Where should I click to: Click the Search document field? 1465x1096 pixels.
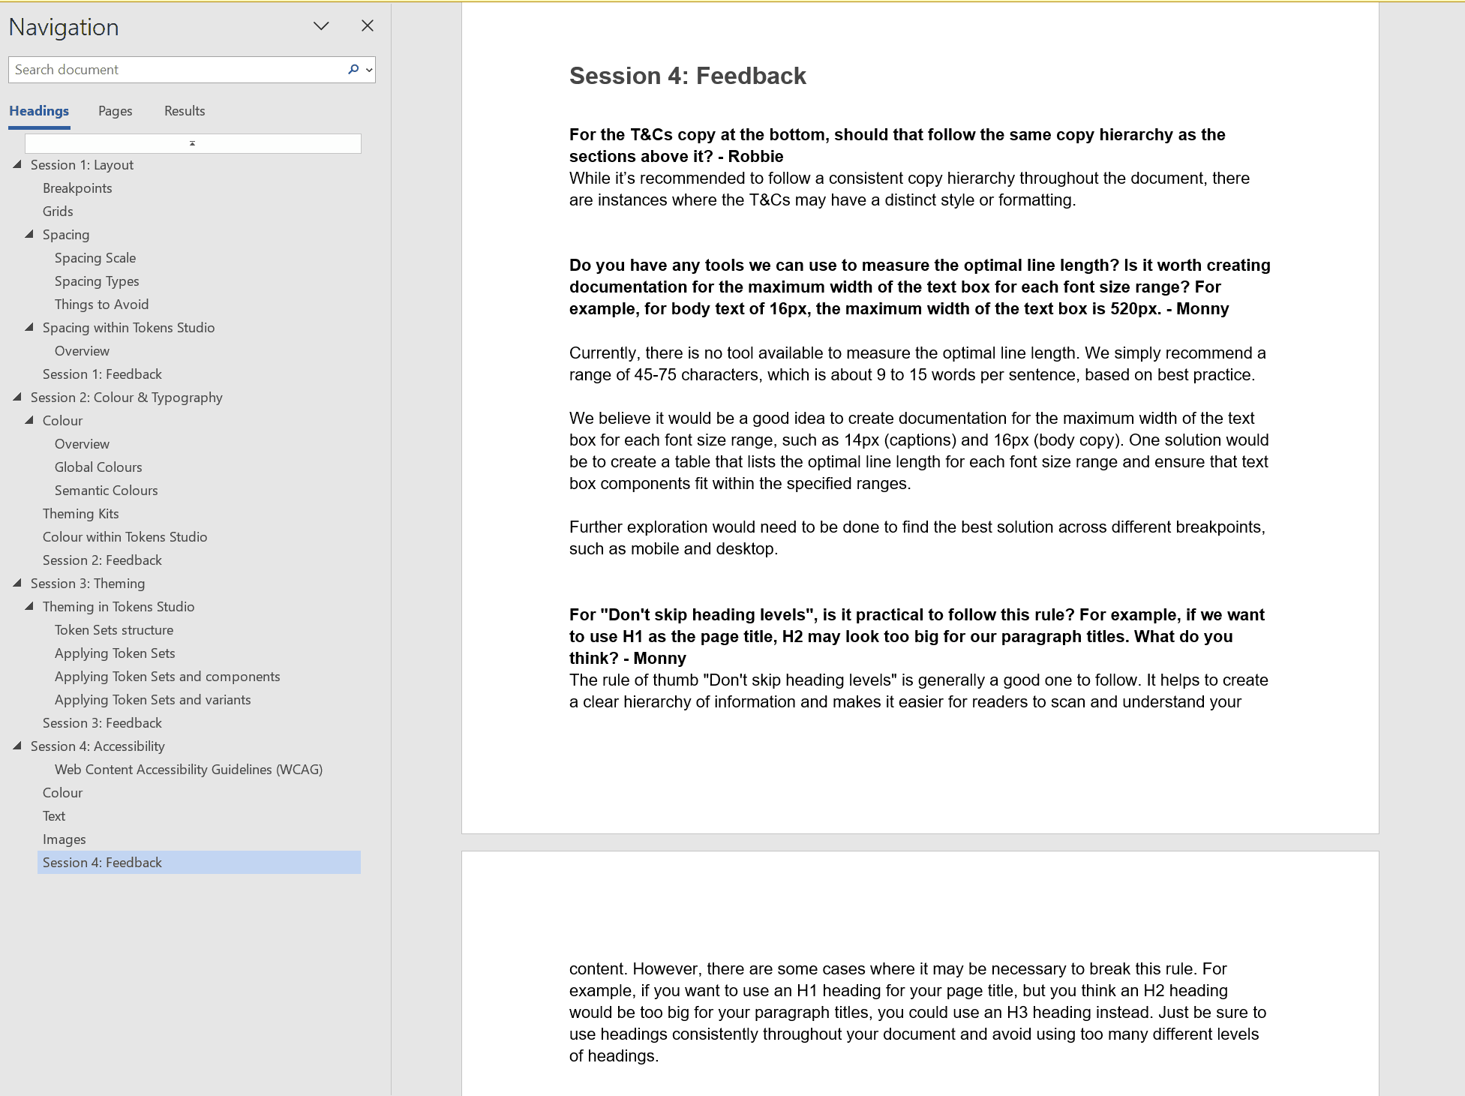coord(176,70)
